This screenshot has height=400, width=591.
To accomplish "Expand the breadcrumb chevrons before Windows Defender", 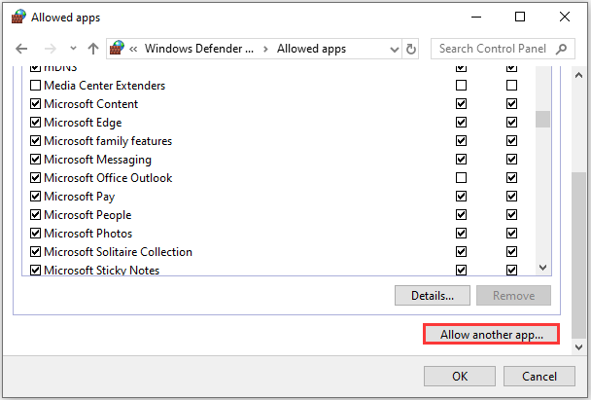I will pyautogui.click(x=133, y=49).
